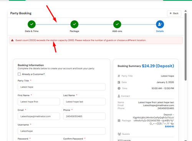Click the Booking Information heading
This screenshot has width=192, height=141.
[x=31, y=65]
